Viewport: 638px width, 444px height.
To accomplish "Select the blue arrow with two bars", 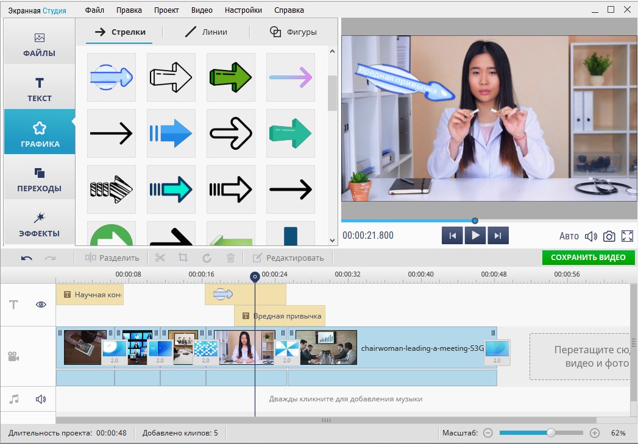I will 171,133.
